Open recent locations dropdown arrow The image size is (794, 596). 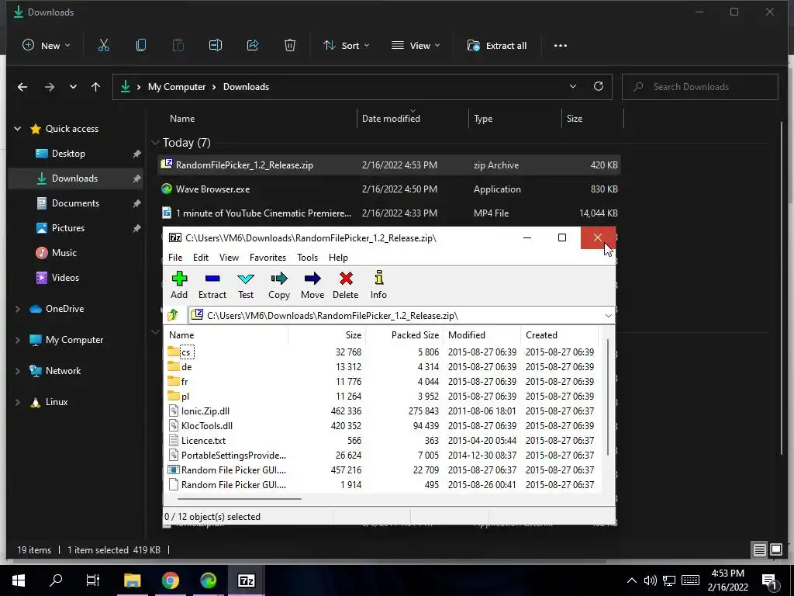tap(73, 87)
